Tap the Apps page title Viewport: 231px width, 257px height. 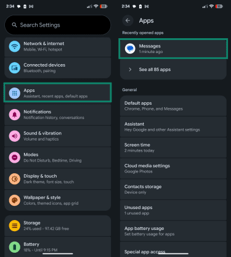point(146,20)
